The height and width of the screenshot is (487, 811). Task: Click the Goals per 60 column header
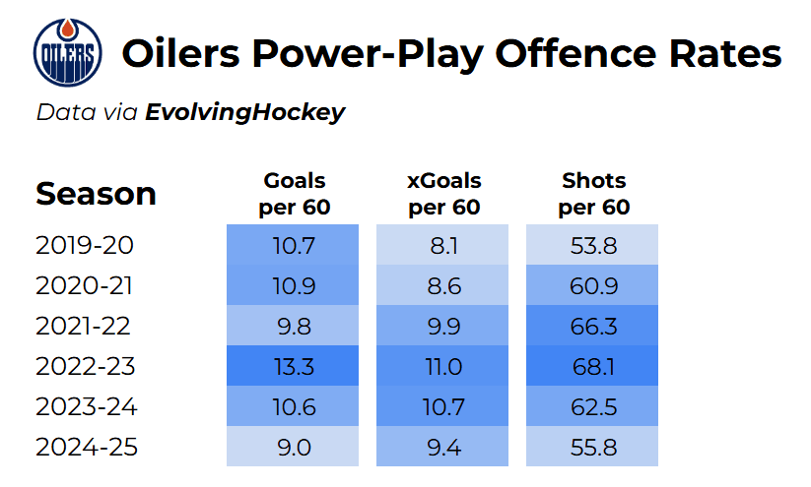[294, 194]
